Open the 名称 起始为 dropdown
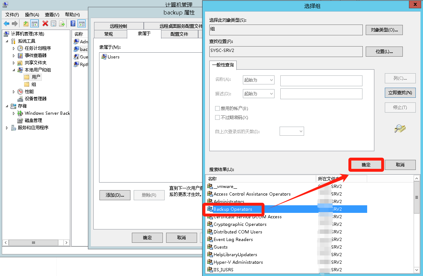Viewport: 423px width, 276px height. pos(259,80)
